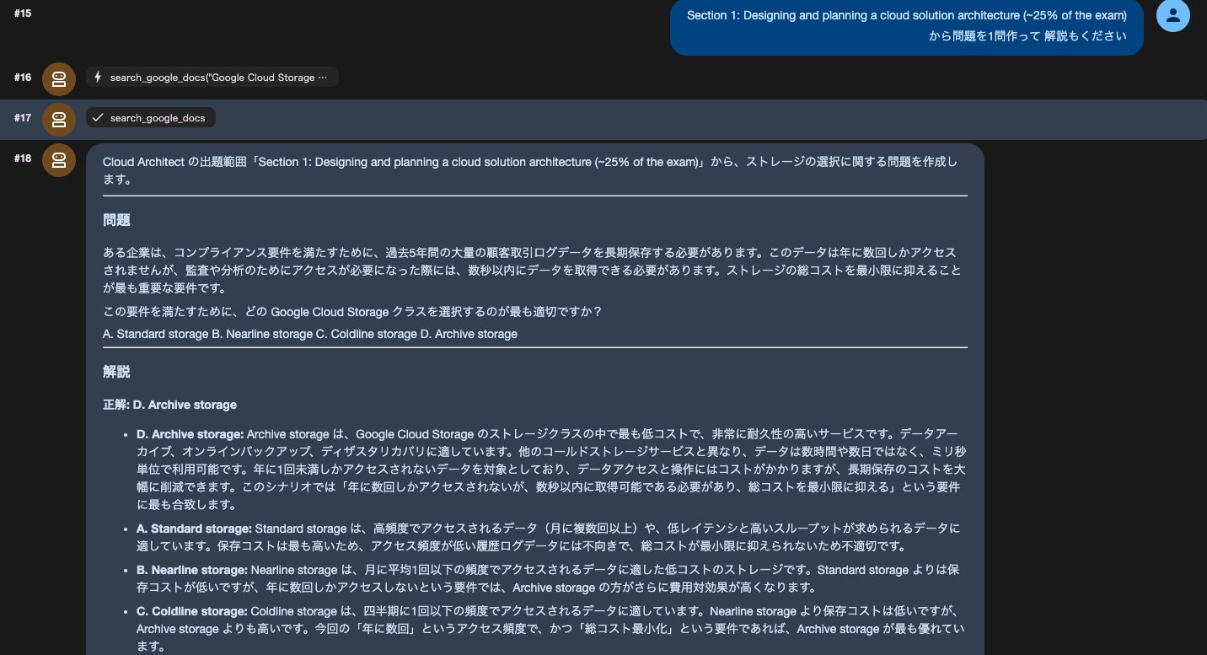Click the bot avatar beside message #17

pyautogui.click(x=58, y=120)
